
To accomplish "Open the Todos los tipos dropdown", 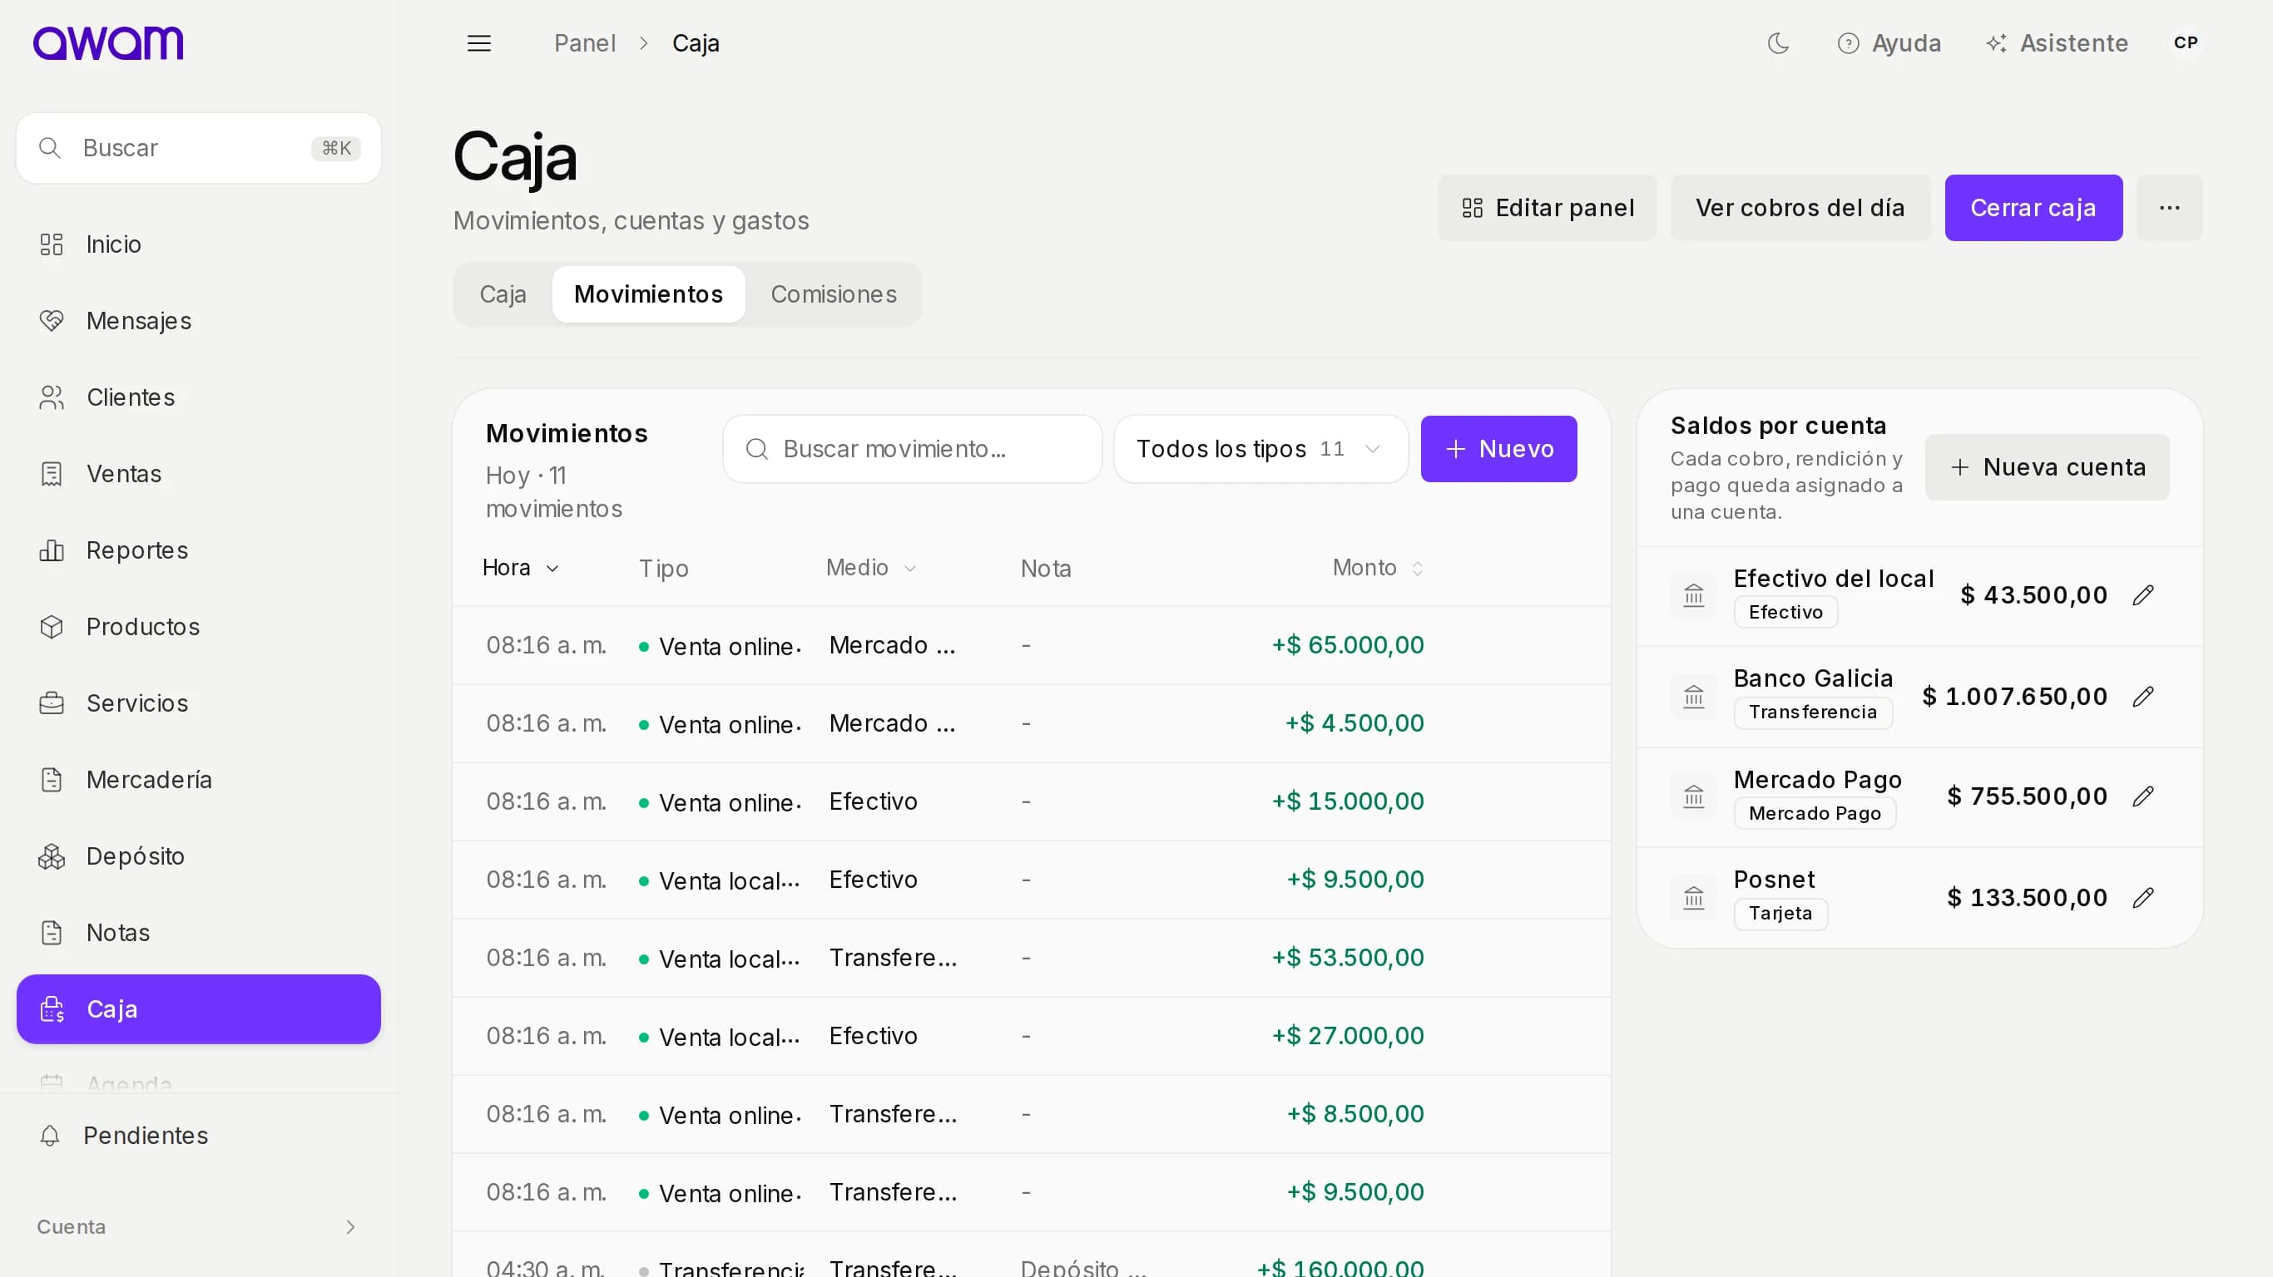I will [x=1260, y=449].
